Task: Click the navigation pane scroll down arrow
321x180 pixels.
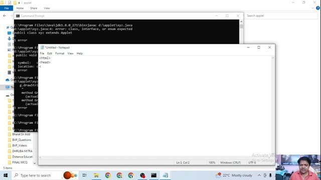Action: click(35, 163)
